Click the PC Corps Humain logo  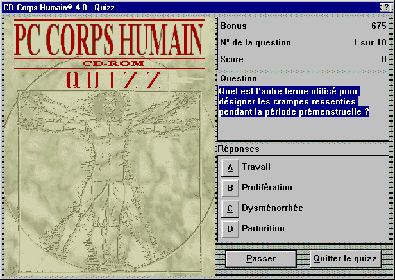(x=108, y=41)
